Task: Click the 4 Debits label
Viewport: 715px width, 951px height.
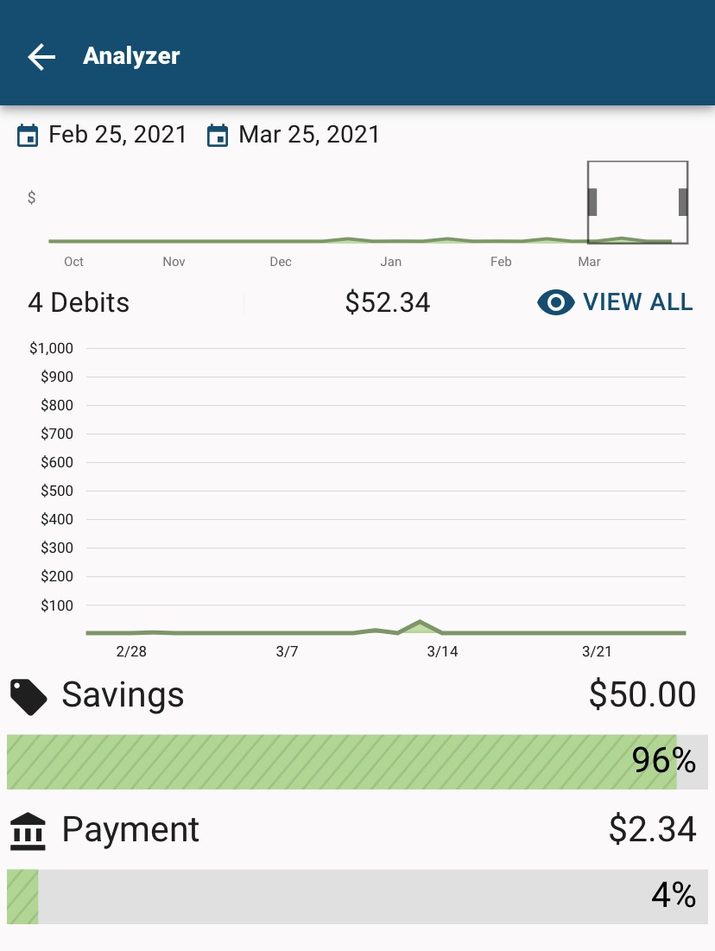Action: pos(79,302)
